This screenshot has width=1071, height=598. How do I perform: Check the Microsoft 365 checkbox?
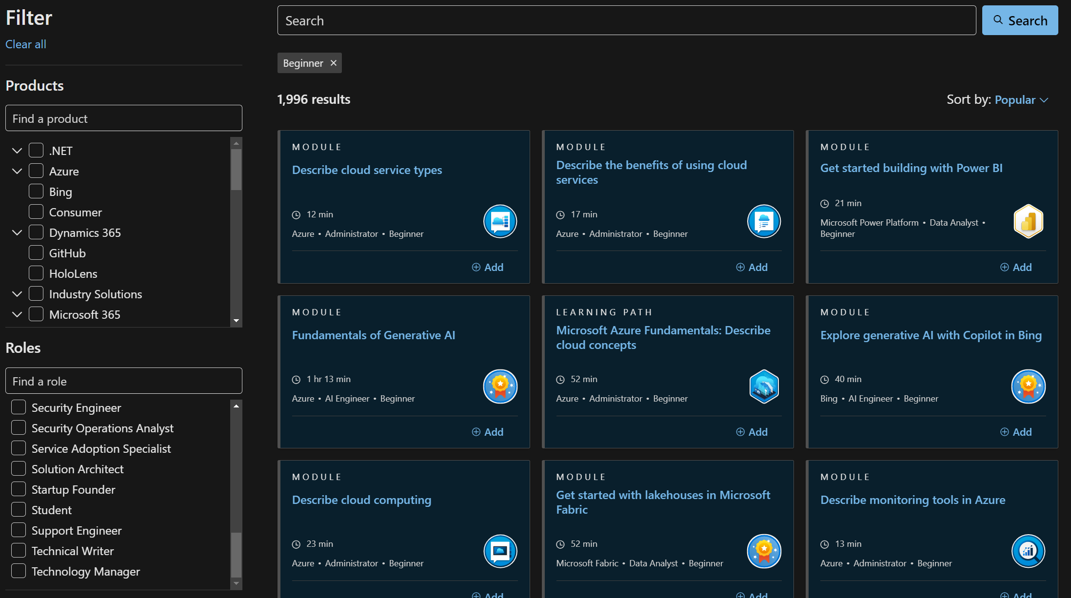(x=36, y=314)
